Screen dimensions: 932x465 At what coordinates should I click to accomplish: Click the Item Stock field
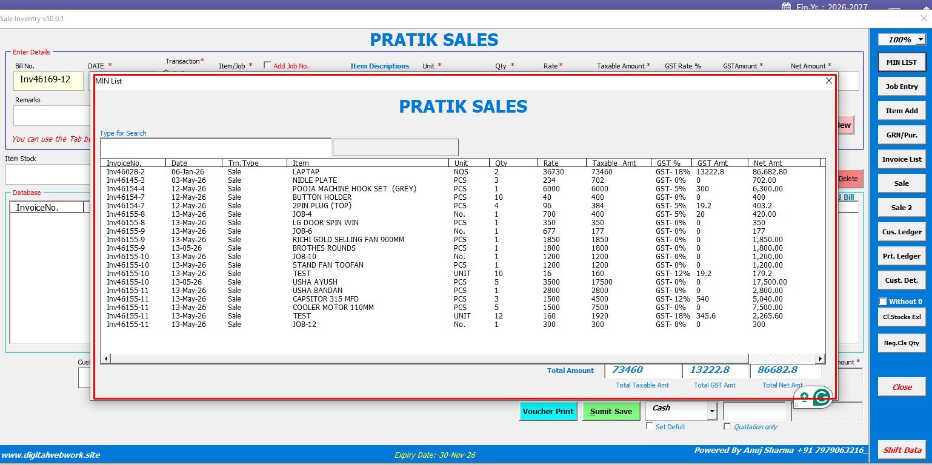coord(48,174)
